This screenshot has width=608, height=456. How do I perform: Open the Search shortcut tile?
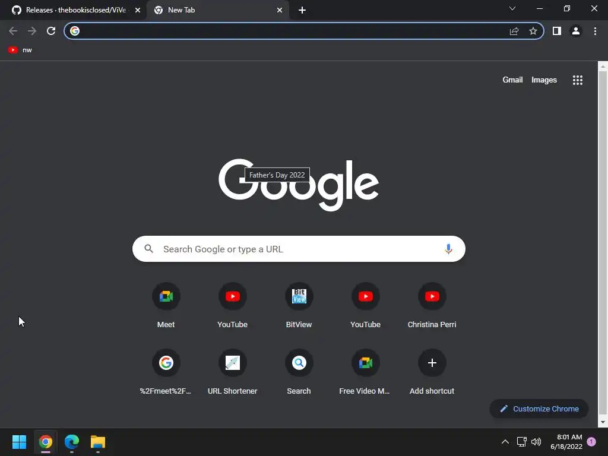[299, 372]
